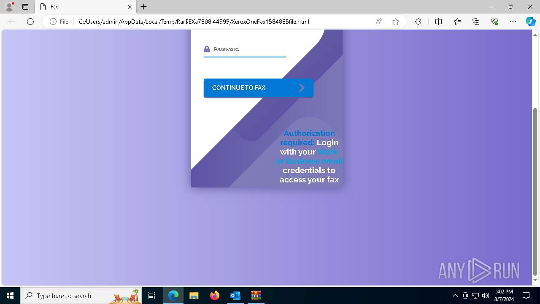Add this page to favorites star
Screen dimensions: 540x304
[x=396, y=22]
